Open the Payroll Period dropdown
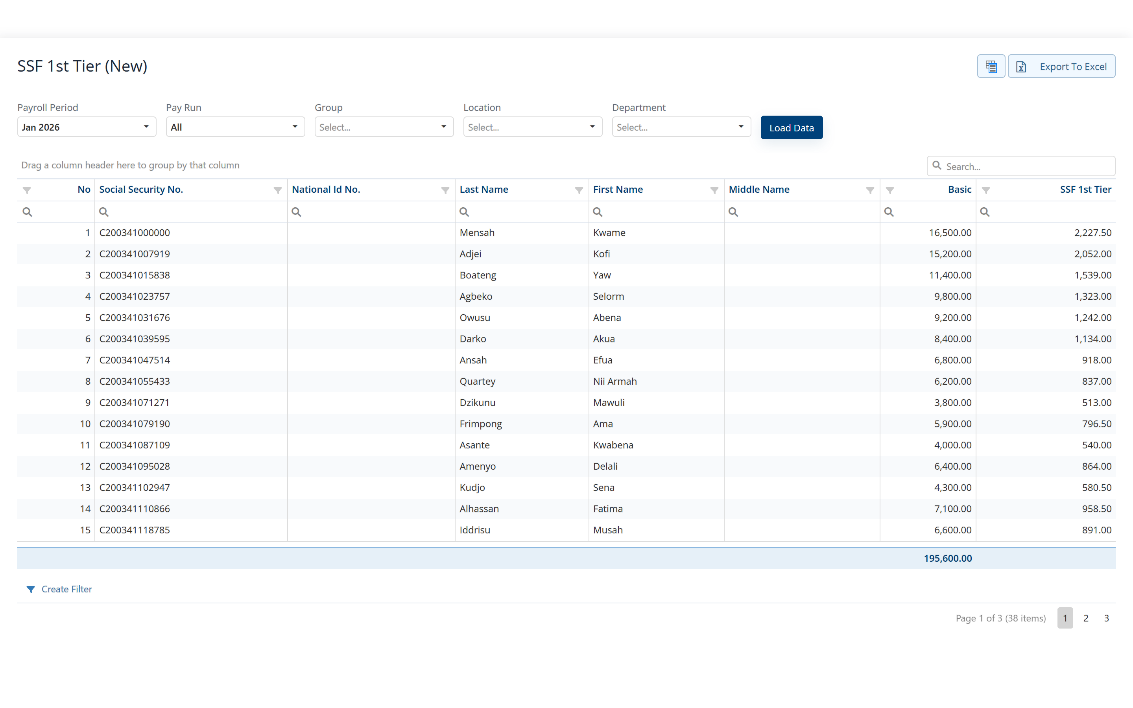 [x=87, y=127]
